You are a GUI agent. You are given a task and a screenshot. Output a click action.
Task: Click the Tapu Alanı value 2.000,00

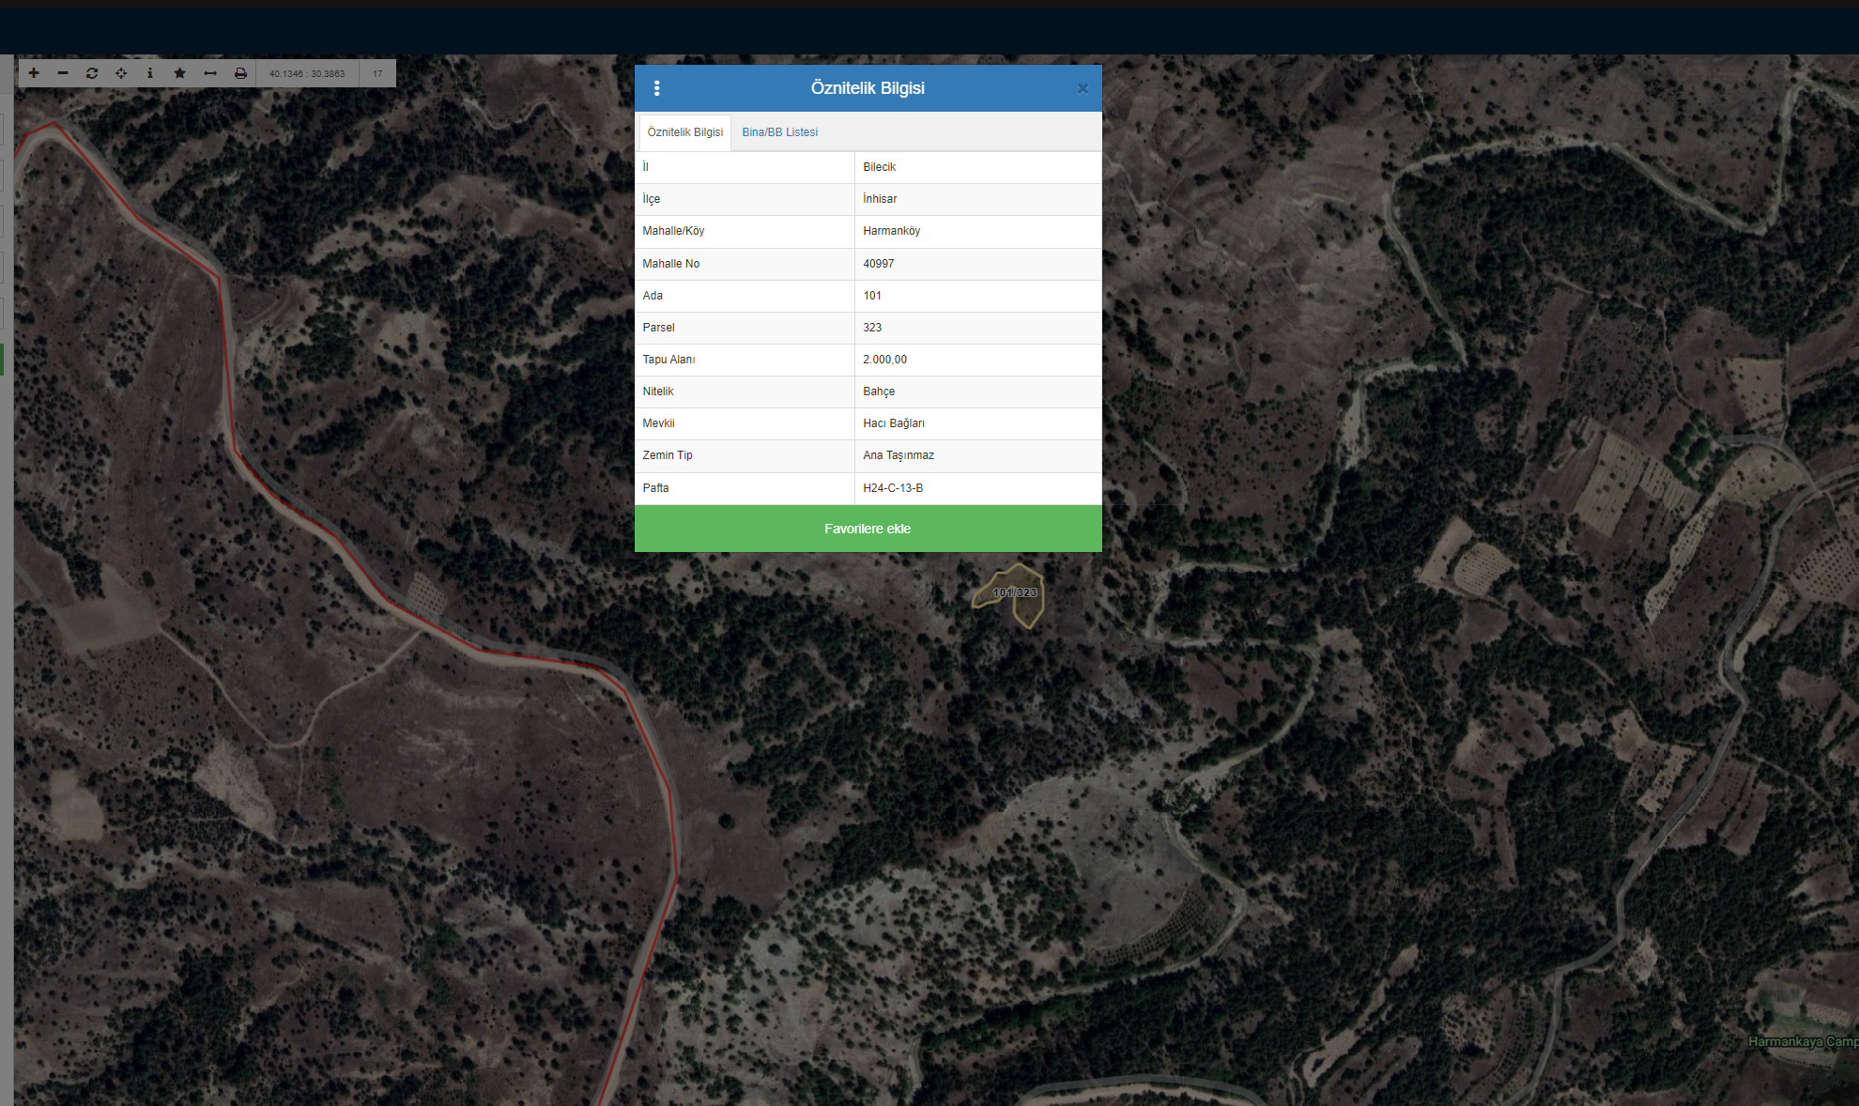pyautogui.click(x=884, y=360)
